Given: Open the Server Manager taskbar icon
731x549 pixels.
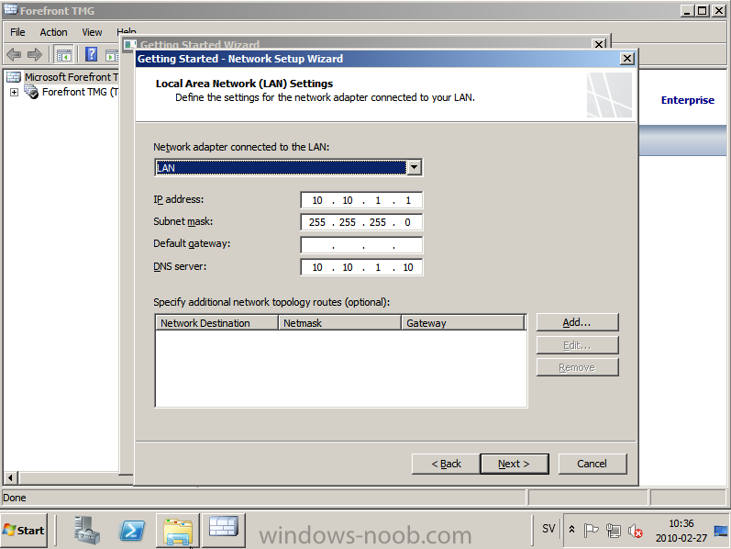Looking at the screenshot, I should [86, 531].
